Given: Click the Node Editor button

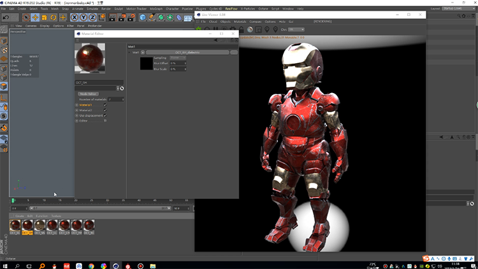Looking at the screenshot, I should tap(87, 94).
